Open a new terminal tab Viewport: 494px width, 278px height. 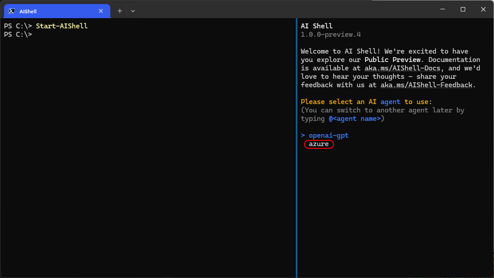click(x=120, y=11)
